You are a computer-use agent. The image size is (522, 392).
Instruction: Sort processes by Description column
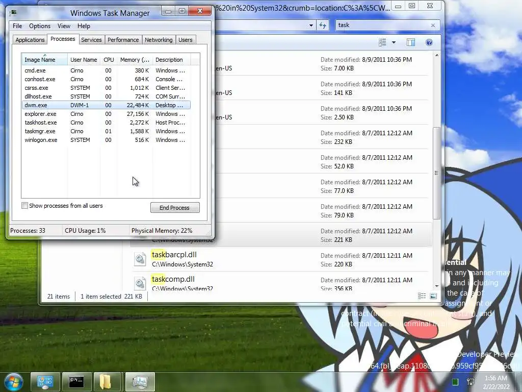point(171,60)
